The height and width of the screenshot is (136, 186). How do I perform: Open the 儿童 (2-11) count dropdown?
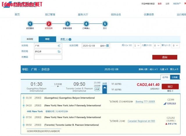[x=157, y=46]
